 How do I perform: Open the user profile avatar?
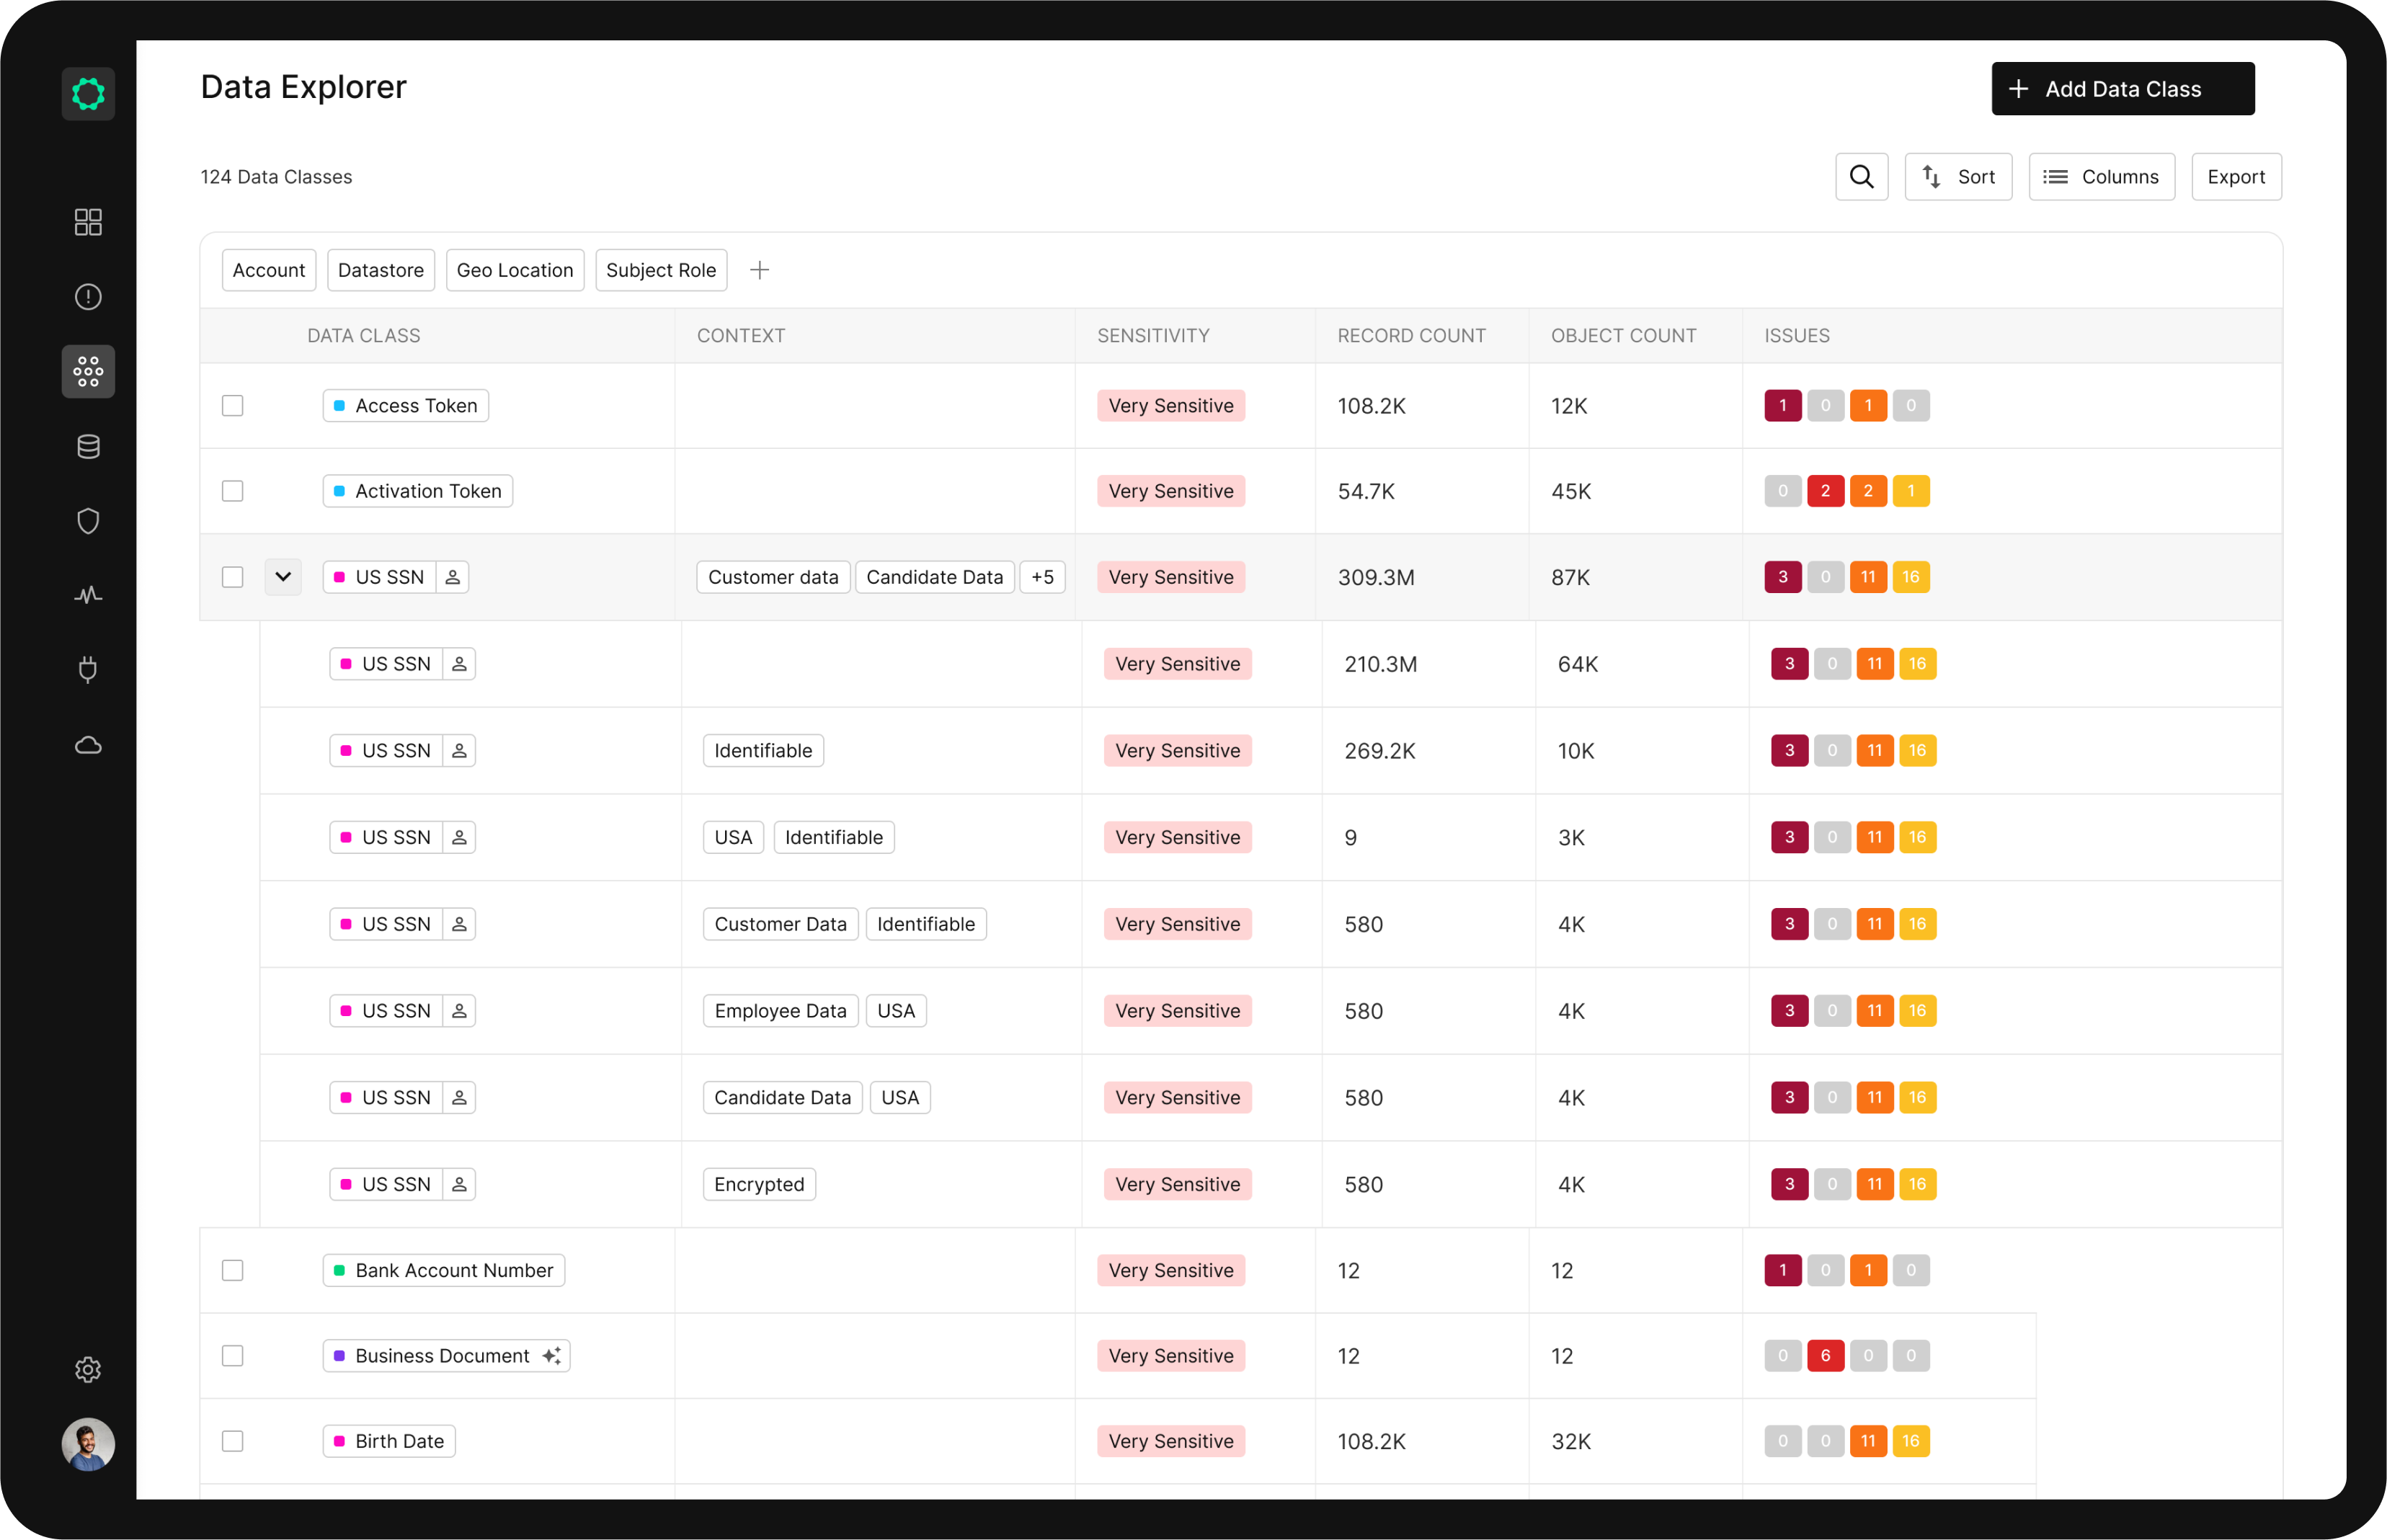(88, 1444)
